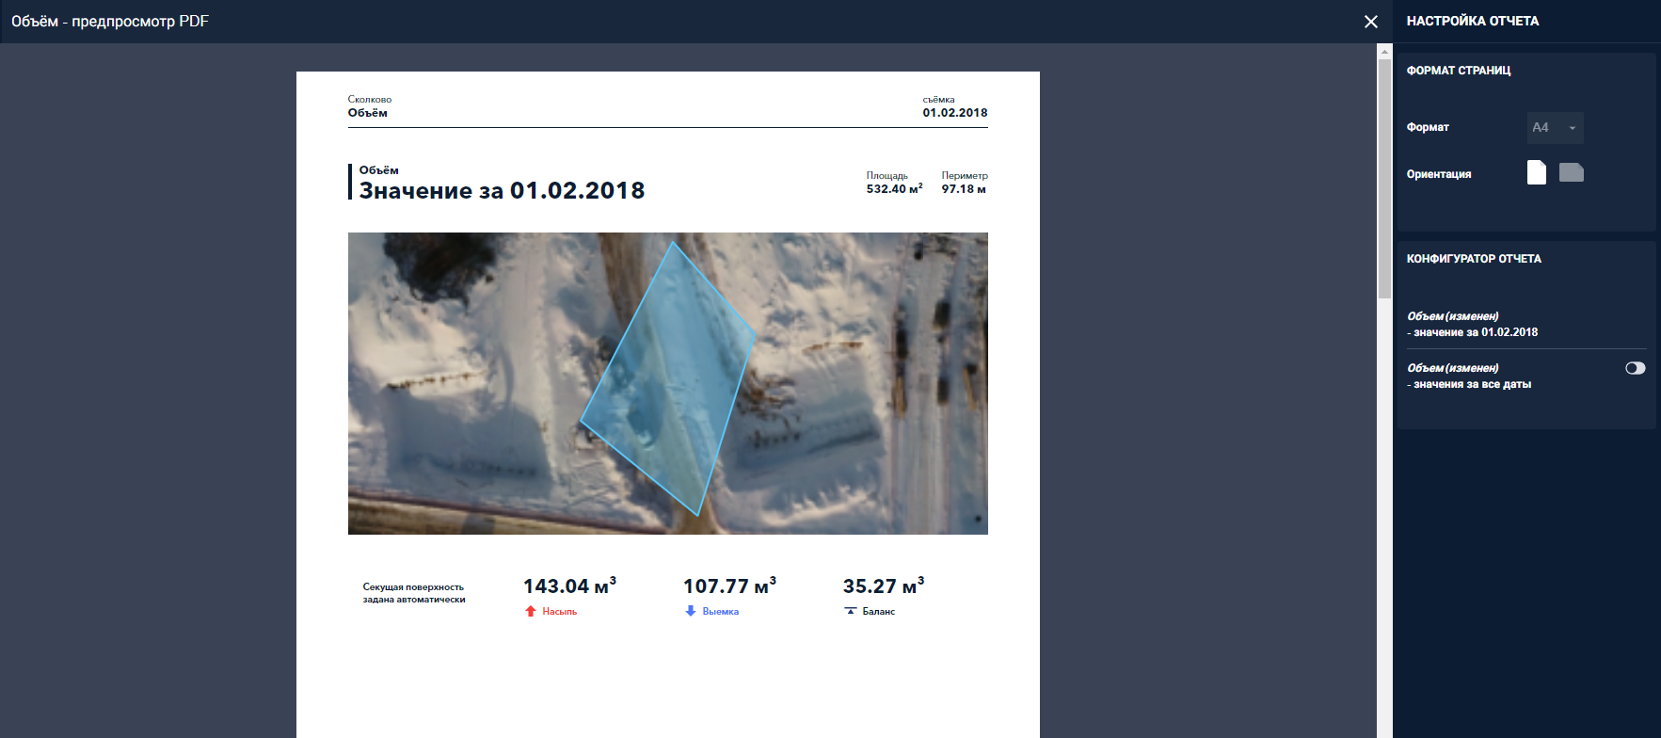Select the 'НАСТРОЙКА ОТЧЕТА' panel title
Viewport: 1661px width, 738px height.
click(x=1472, y=21)
